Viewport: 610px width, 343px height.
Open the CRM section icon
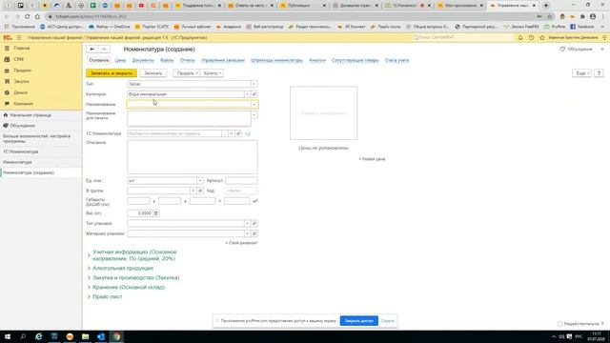click(x=7, y=59)
